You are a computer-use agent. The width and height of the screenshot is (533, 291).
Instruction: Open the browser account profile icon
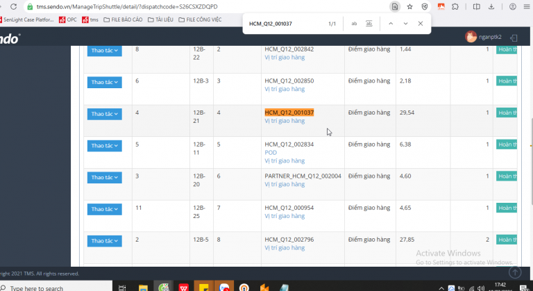click(x=513, y=6)
